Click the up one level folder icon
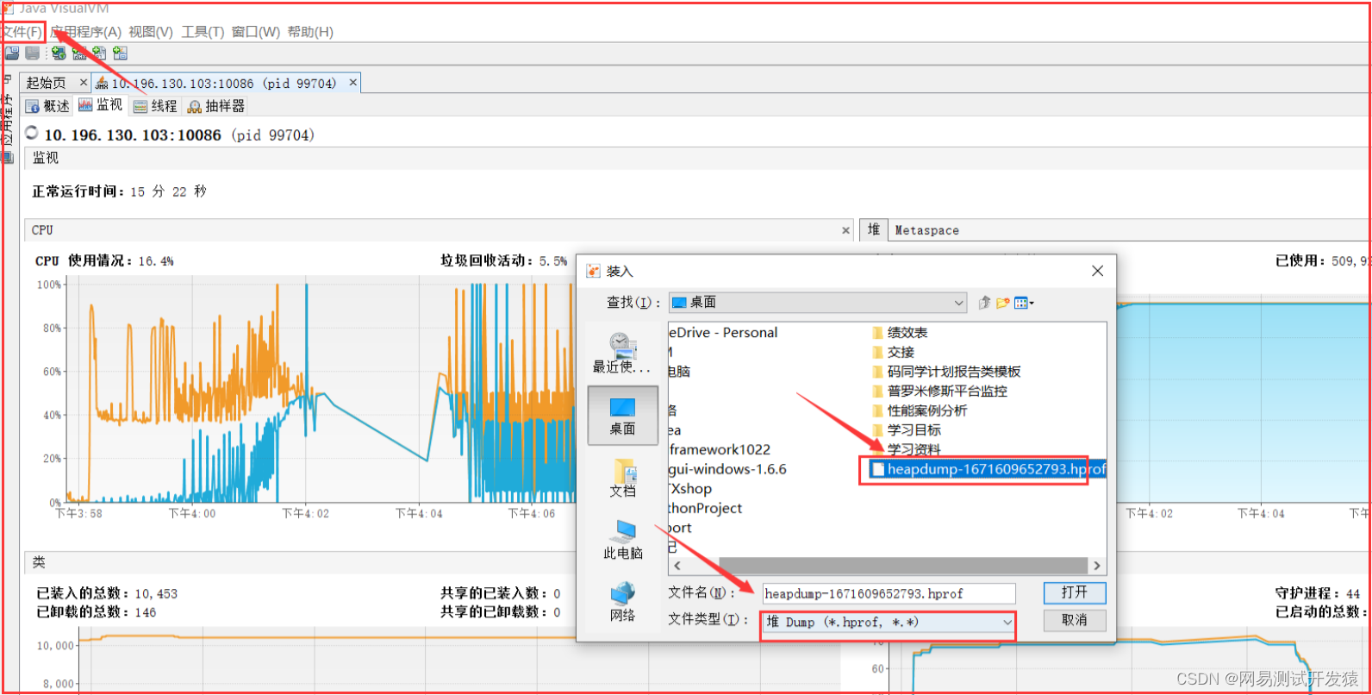The height and width of the screenshot is (695, 1372). (x=985, y=303)
